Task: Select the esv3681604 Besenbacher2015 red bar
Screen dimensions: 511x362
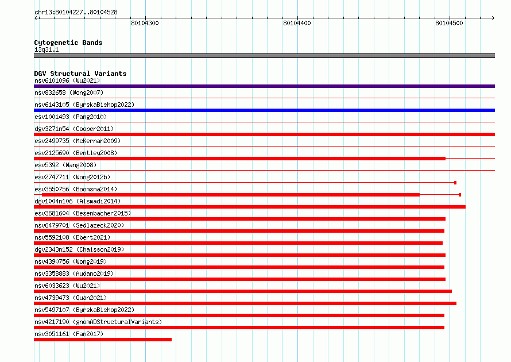Action: point(239,219)
